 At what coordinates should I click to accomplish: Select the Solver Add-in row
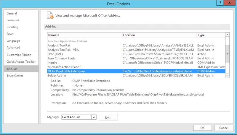(136, 76)
